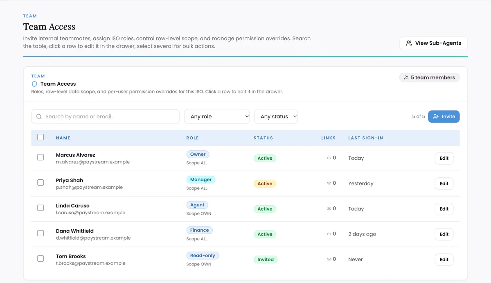Screen dimensions: 491x283
Task: Open the Any status filter dropdown
Action: click(276, 117)
